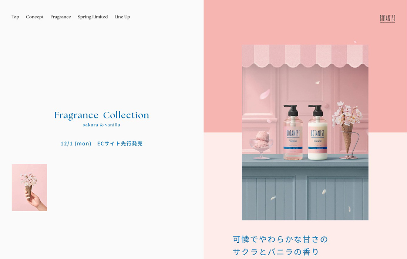View the Line Up page
The image size is (407, 259).
pos(122,17)
